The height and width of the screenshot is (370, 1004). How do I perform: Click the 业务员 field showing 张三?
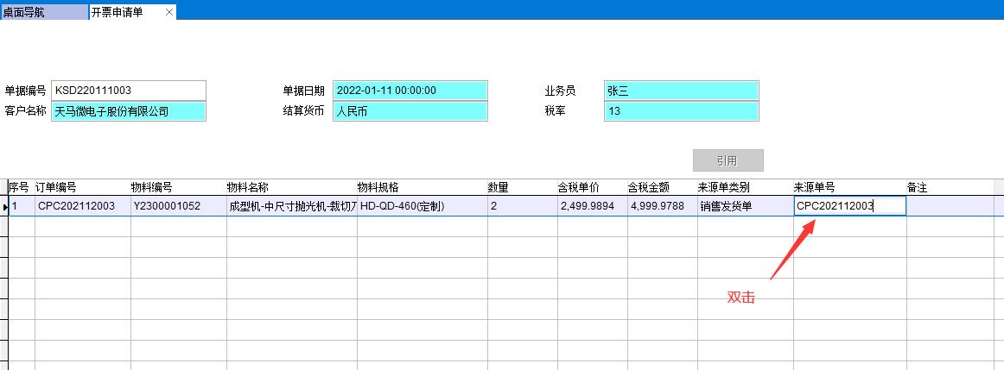681,91
